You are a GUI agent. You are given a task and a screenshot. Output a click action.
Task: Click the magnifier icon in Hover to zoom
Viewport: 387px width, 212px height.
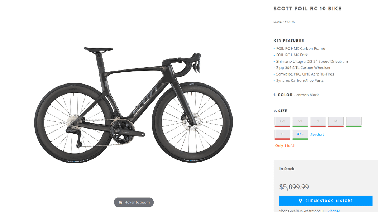120,202
